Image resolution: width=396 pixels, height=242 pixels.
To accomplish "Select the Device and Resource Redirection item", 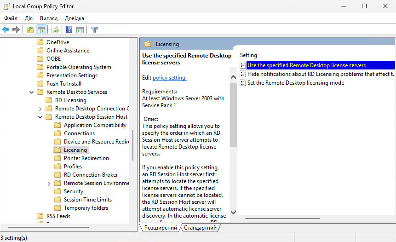I will 96,142.
